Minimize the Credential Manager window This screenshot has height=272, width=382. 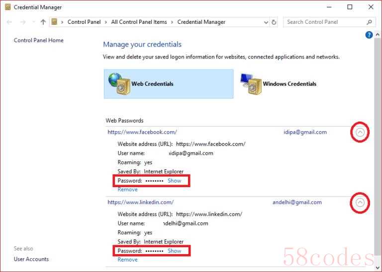pyautogui.click(x=329, y=7)
